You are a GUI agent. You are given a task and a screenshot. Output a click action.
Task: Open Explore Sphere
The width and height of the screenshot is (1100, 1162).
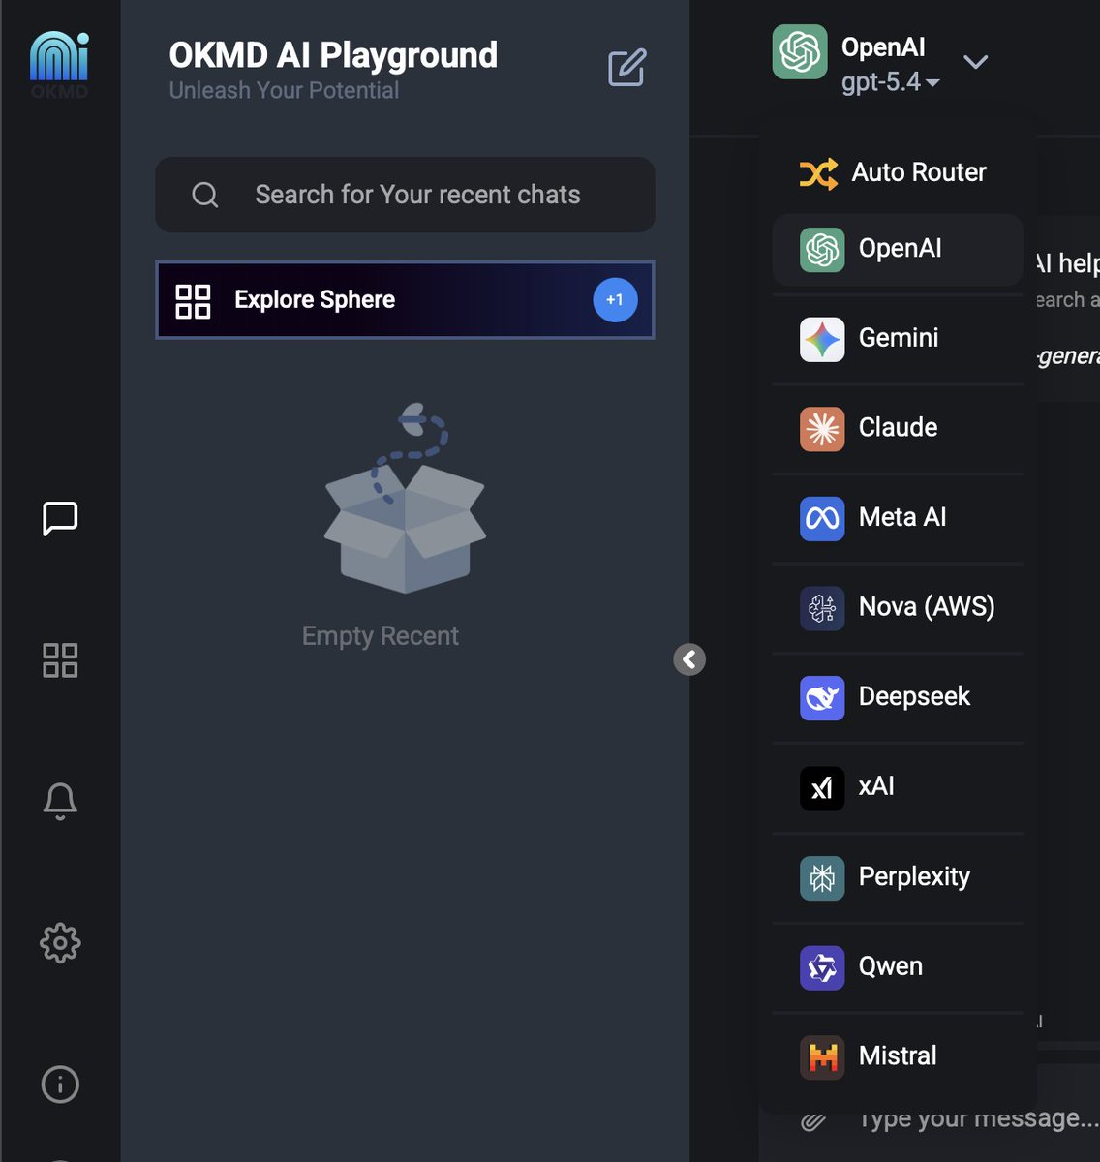(405, 300)
